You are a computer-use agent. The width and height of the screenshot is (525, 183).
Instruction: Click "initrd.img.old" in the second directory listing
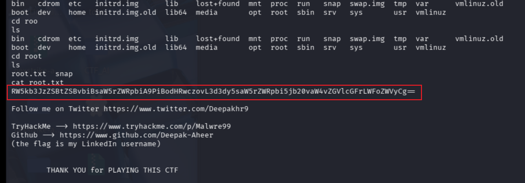click(125, 47)
